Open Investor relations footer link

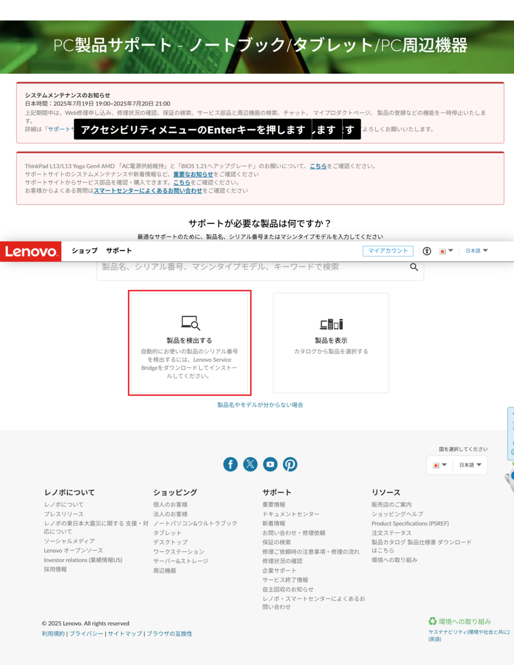tap(83, 560)
